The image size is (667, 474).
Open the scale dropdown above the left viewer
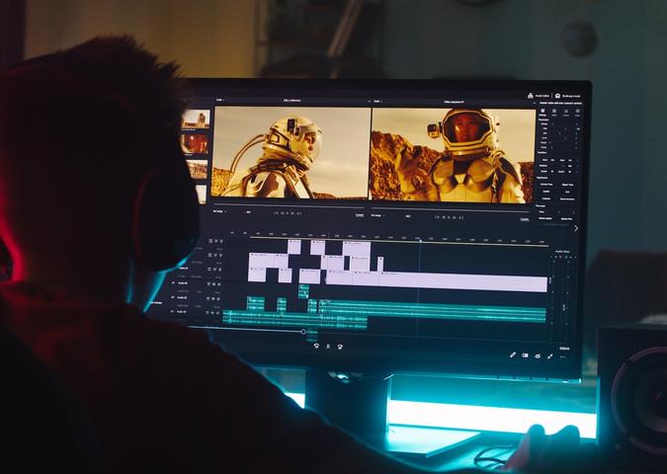(x=220, y=101)
